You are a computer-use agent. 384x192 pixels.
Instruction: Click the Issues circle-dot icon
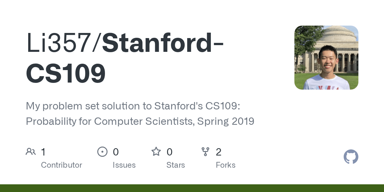click(102, 152)
